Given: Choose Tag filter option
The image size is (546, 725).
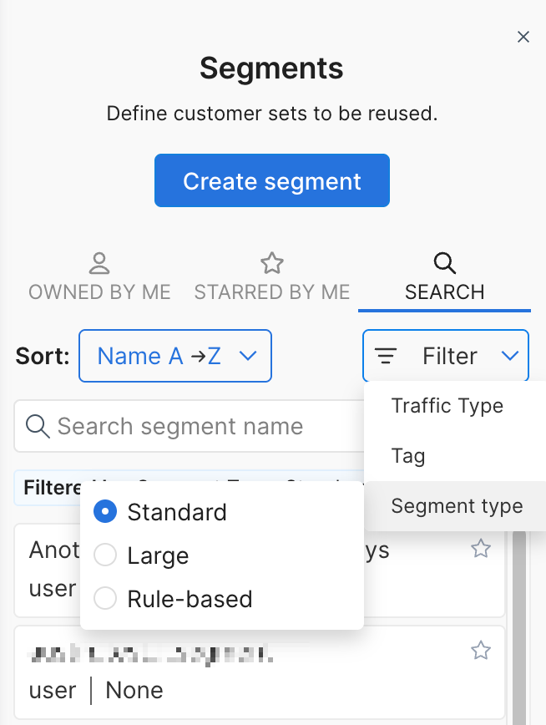Looking at the screenshot, I should [x=408, y=456].
